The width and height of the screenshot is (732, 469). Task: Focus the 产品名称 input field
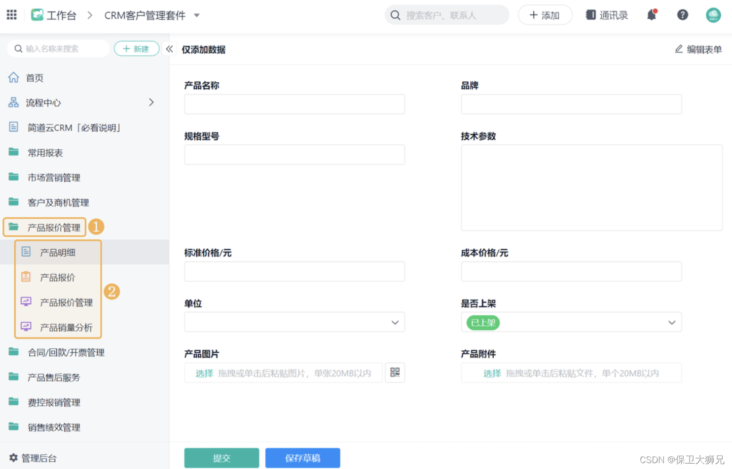pos(294,104)
